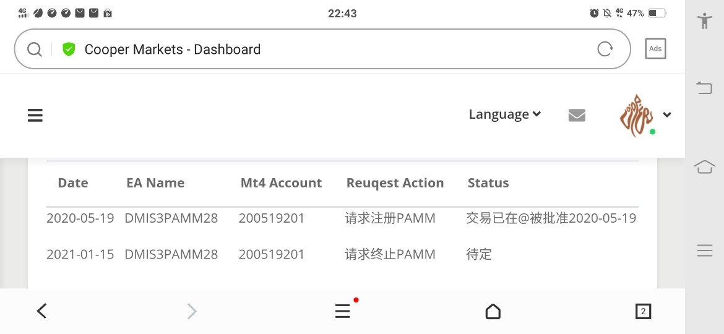Open the browser menu with red dot

343,311
